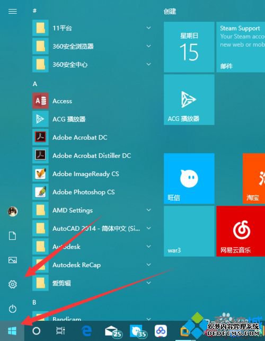This screenshot has height=341, width=265.
Task: Click the B section letter header
Action: tap(34, 302)
